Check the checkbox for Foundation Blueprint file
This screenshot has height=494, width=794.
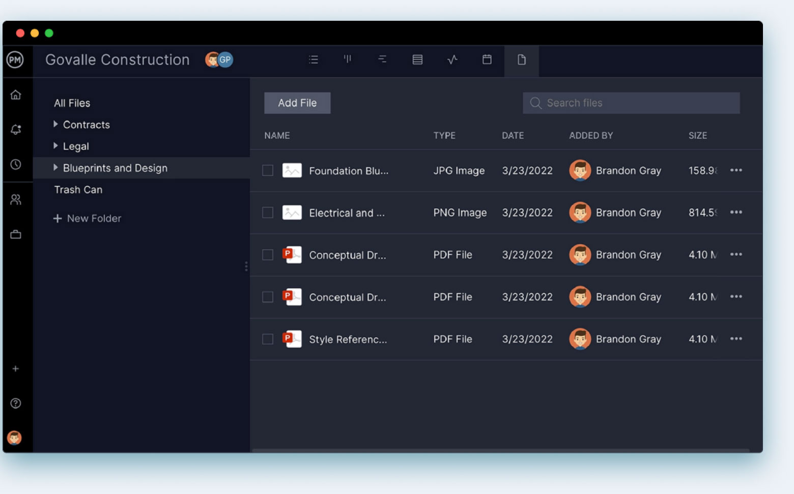coord(268,170)
